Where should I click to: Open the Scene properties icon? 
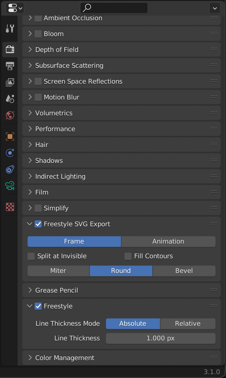point(10,99)
